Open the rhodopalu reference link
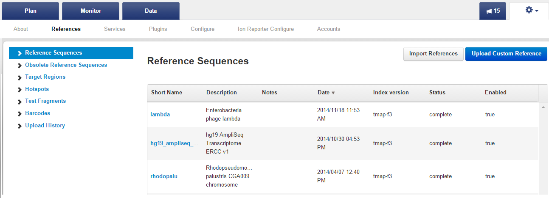 tap(164, 176)
